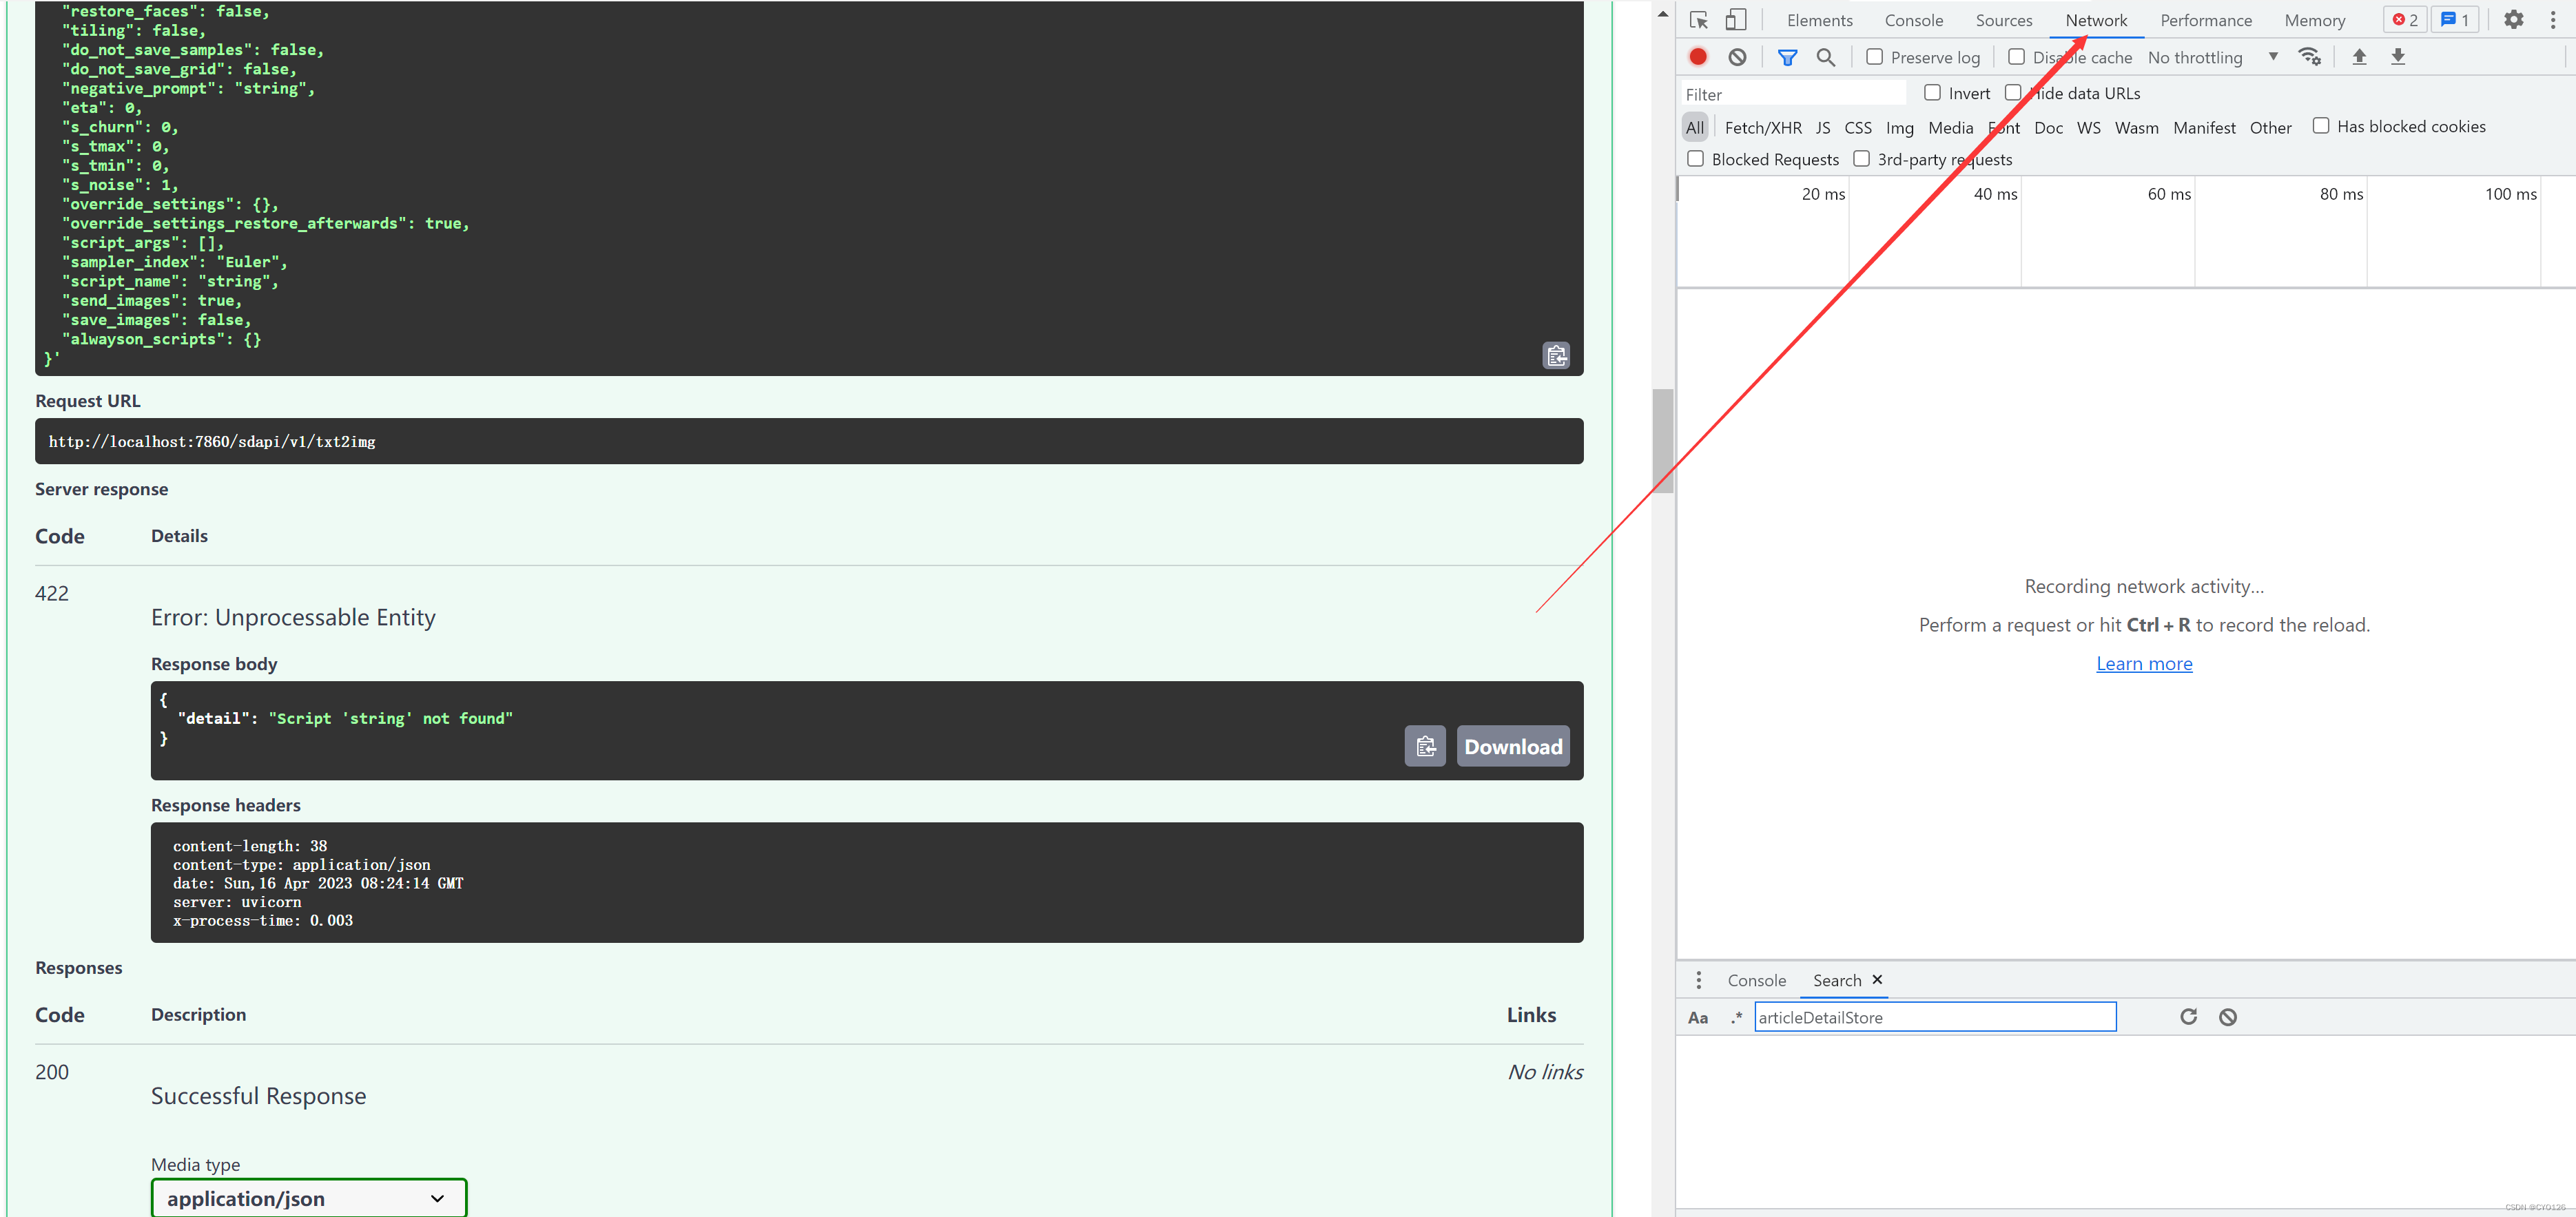Toggle the device toolbar icon
This screenshot has height=1217, width=2576.
(x=1736, y=20)
